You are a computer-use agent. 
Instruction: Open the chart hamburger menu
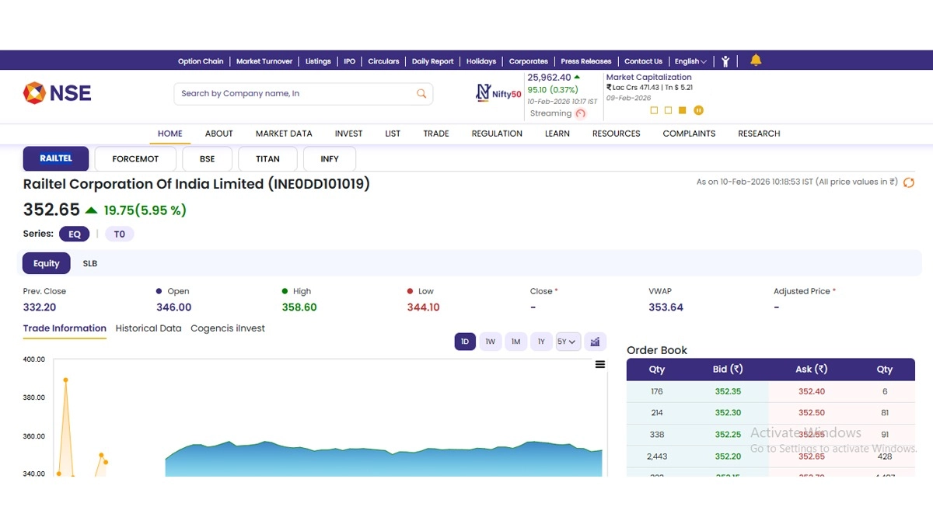(x=599, y=364)
